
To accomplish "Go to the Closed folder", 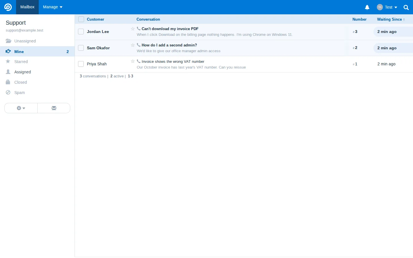I will pos(21,82).
